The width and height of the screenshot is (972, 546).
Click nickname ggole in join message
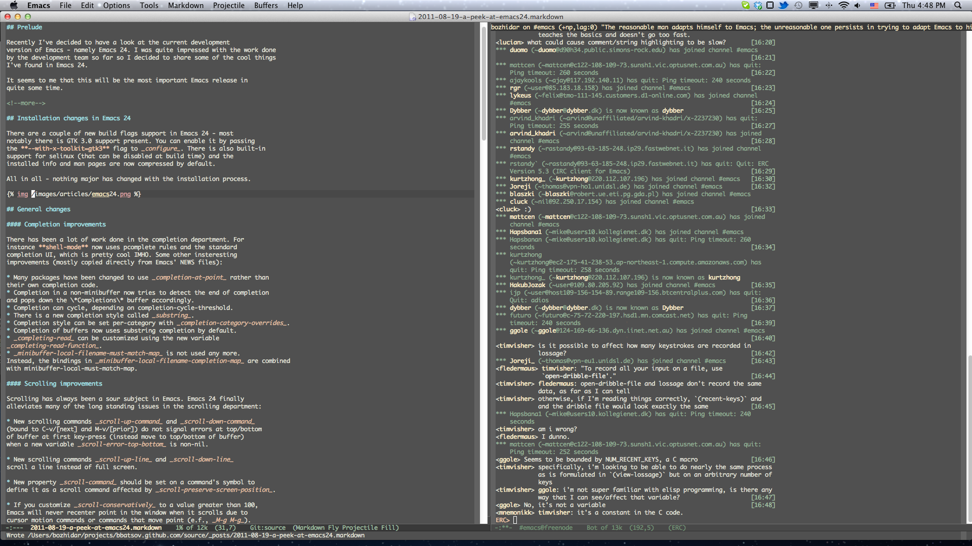click(x=518, y=331)
